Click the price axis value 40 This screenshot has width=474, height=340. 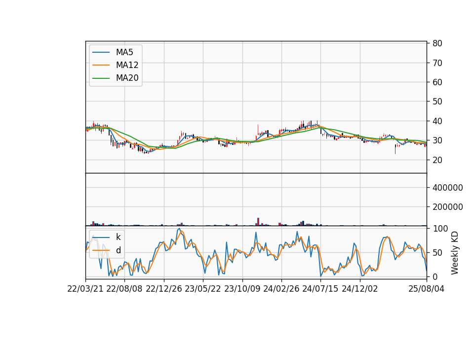point(437,121)
